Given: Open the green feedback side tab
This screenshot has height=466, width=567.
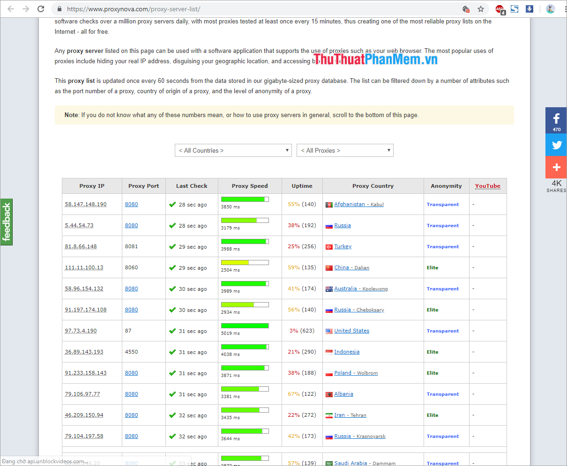Looking at the screenshot, I should coord(7,222).
